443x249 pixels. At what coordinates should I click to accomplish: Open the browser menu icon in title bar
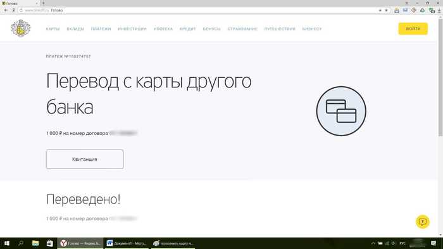[406, 3]
